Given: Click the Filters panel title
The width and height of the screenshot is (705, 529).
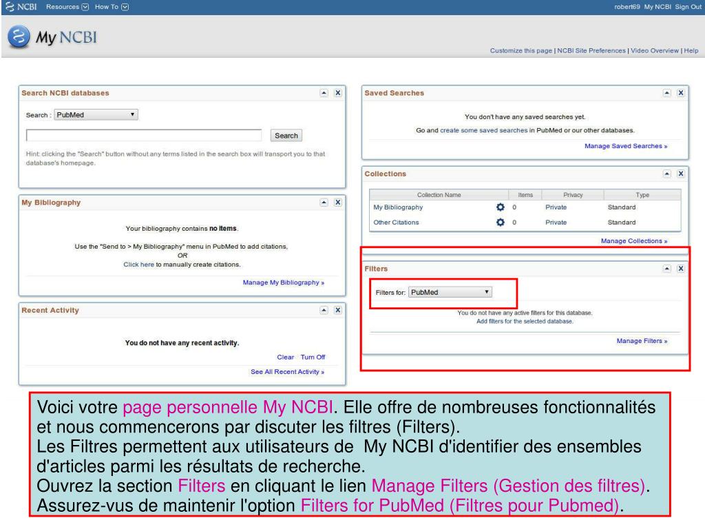Looking at the screenshot, I should tap(376, 269).
